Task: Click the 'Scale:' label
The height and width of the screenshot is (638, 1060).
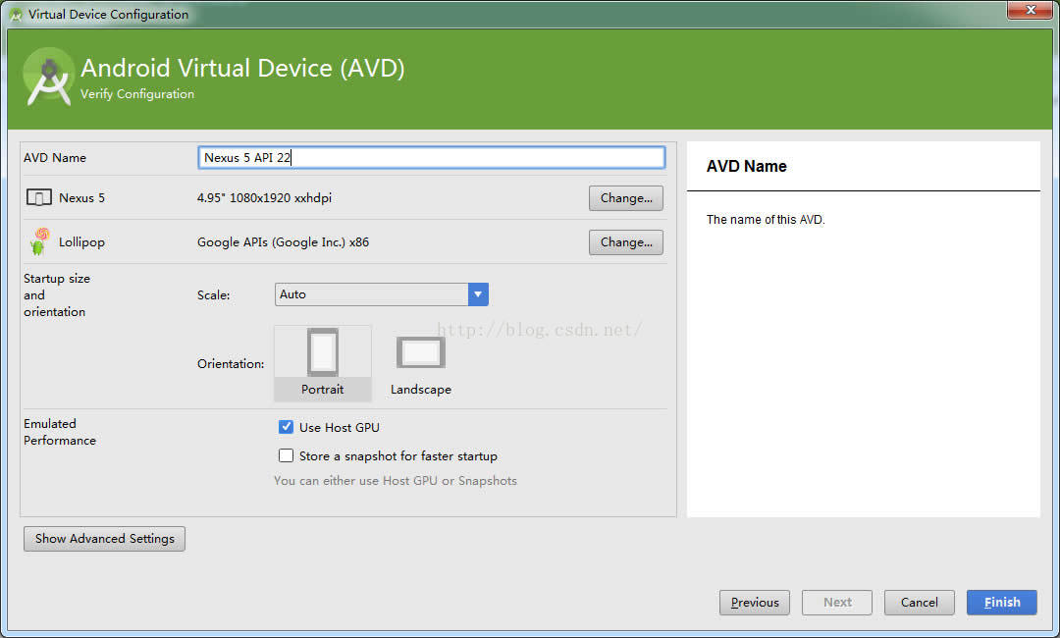Action: [x=214, y=295]
